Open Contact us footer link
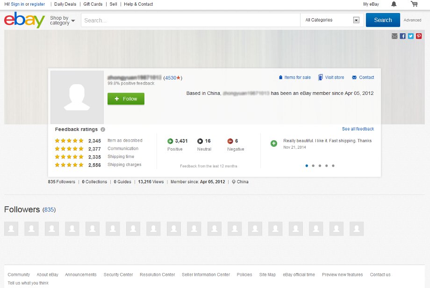 tap(380, 274)
